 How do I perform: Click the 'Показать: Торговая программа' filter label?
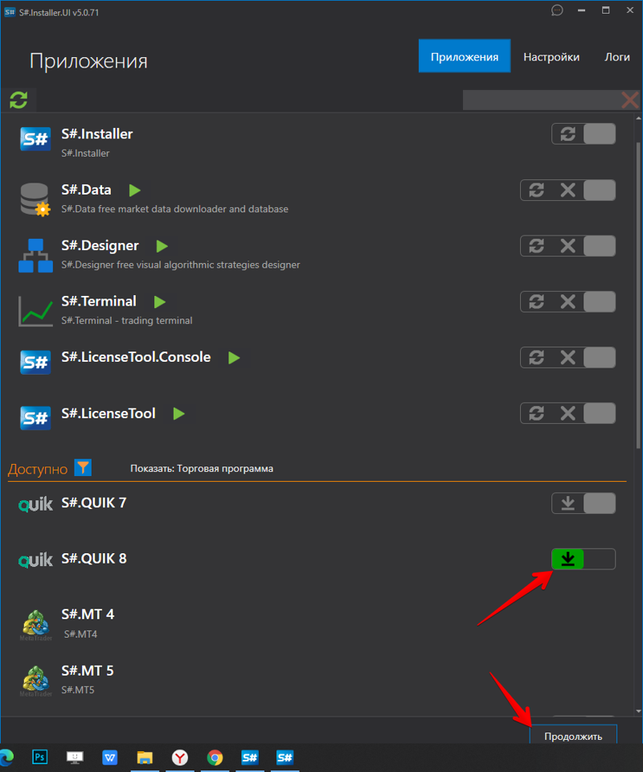click(202, 469)
